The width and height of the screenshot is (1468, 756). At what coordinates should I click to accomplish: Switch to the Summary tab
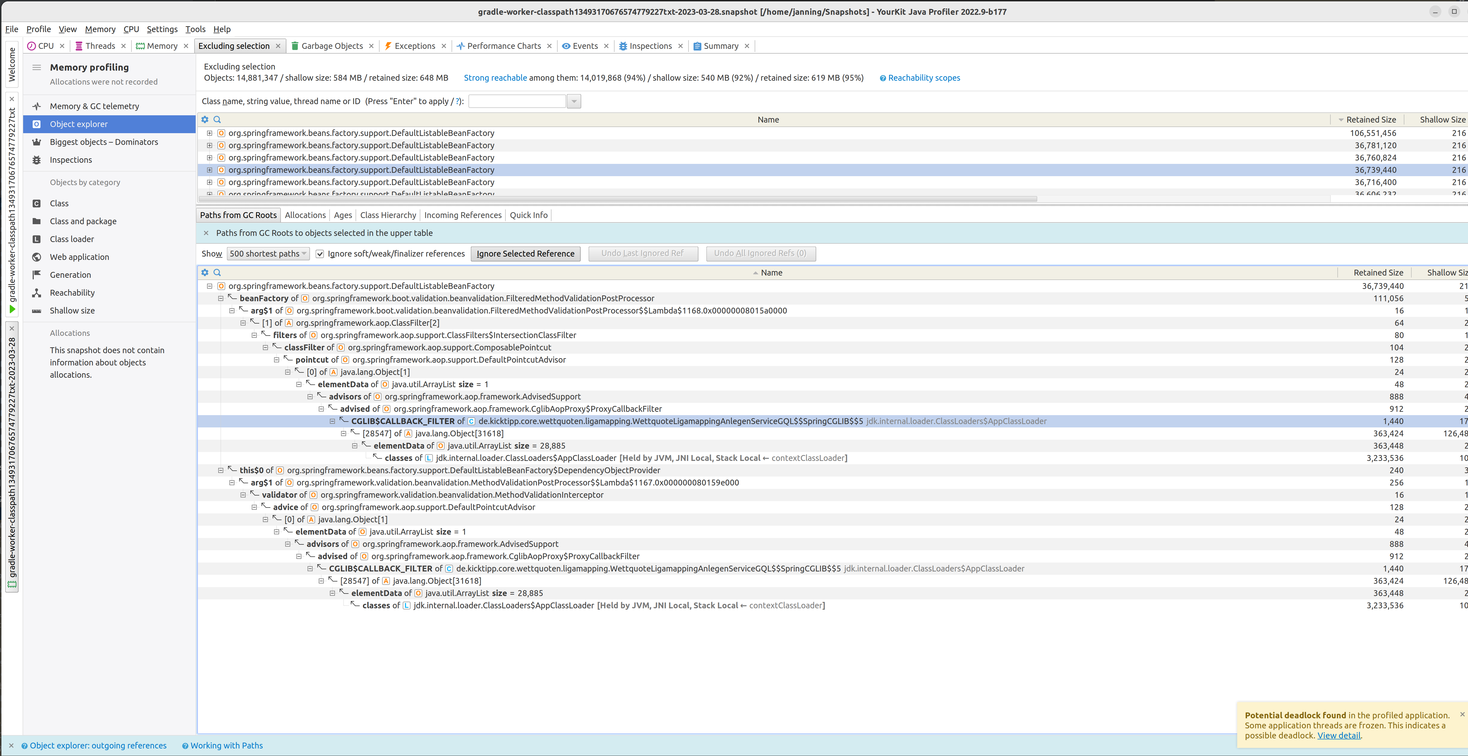pos(716,46)
